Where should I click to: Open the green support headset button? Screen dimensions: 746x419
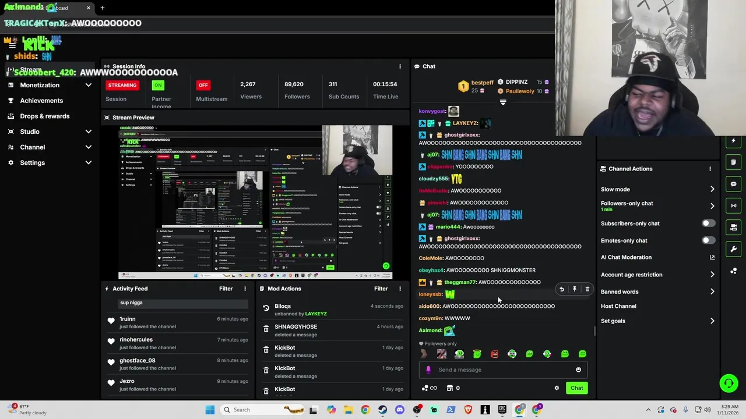[x=729, y=383]
